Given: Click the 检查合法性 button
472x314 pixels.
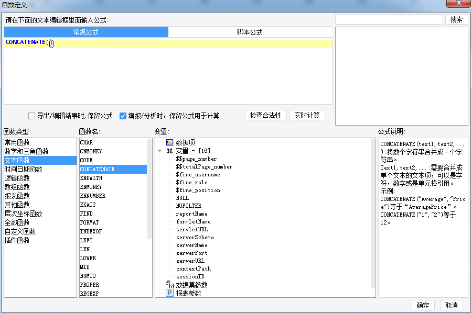Looking at the screenshot, I should point(265,115).
